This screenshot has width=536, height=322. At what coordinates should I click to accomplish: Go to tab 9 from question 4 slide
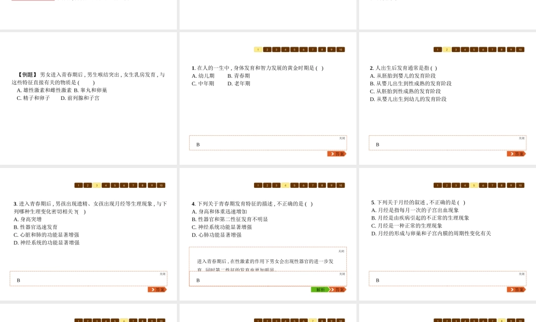(331, 186)
